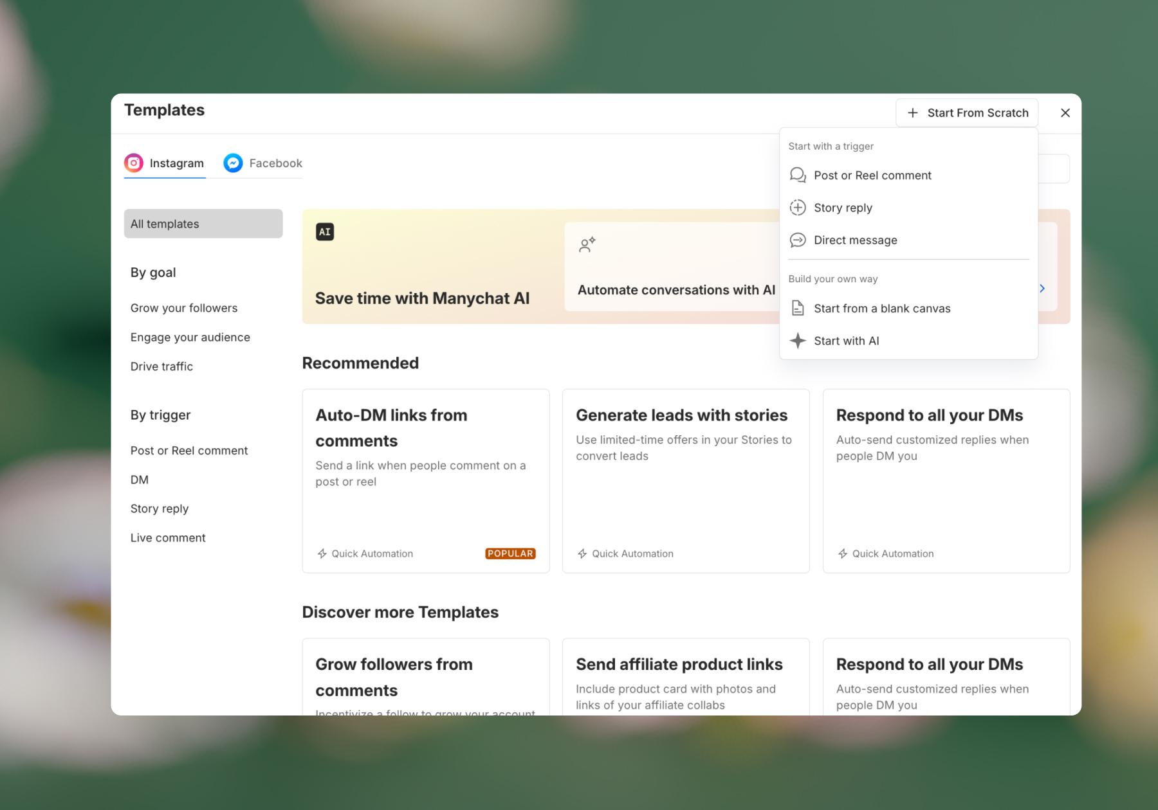Close the Templates dialog
1158x810 pixels.
pyautogui.click(x=1065, y=113)
